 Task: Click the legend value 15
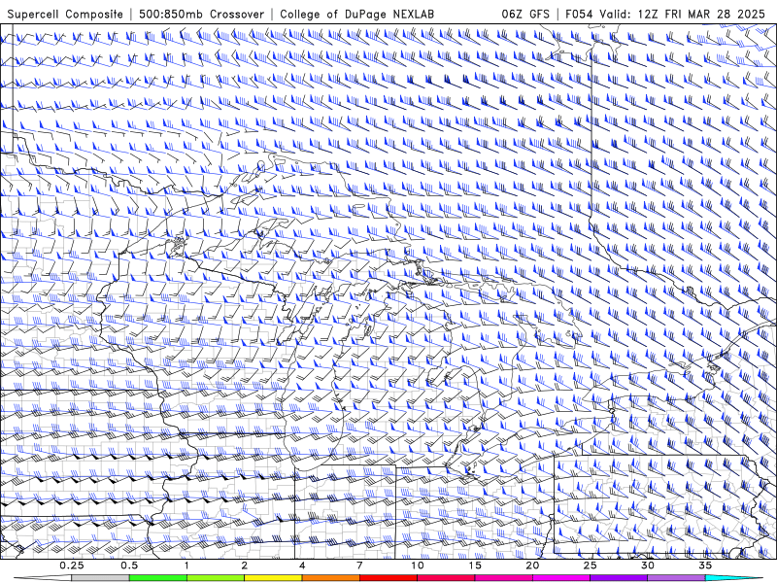click(x=475, y=566)
